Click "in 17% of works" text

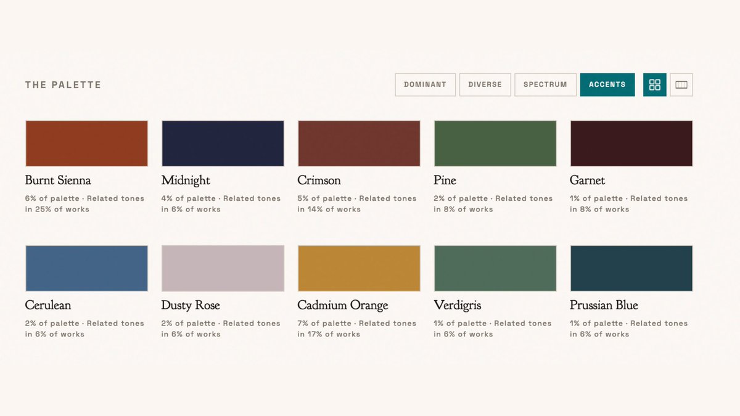tap(329, 335)
